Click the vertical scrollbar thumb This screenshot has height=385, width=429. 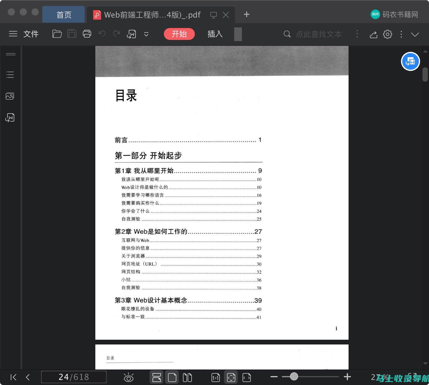(x=425, y=74)
